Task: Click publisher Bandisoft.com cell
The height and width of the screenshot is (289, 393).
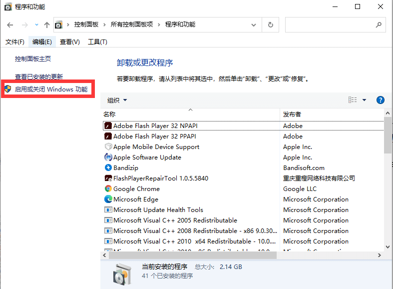Action: [304, 168]
